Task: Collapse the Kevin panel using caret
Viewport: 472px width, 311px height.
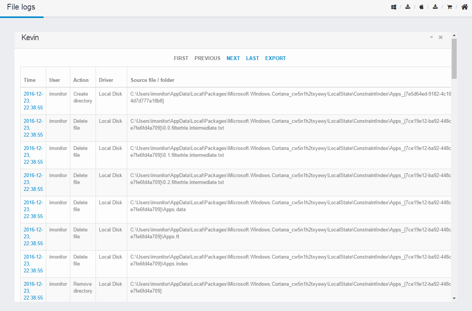Action: 431,37
